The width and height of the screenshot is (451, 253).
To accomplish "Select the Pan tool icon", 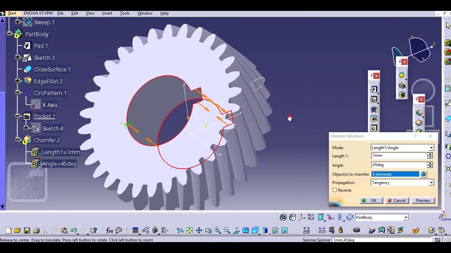I will click(199, 231).
